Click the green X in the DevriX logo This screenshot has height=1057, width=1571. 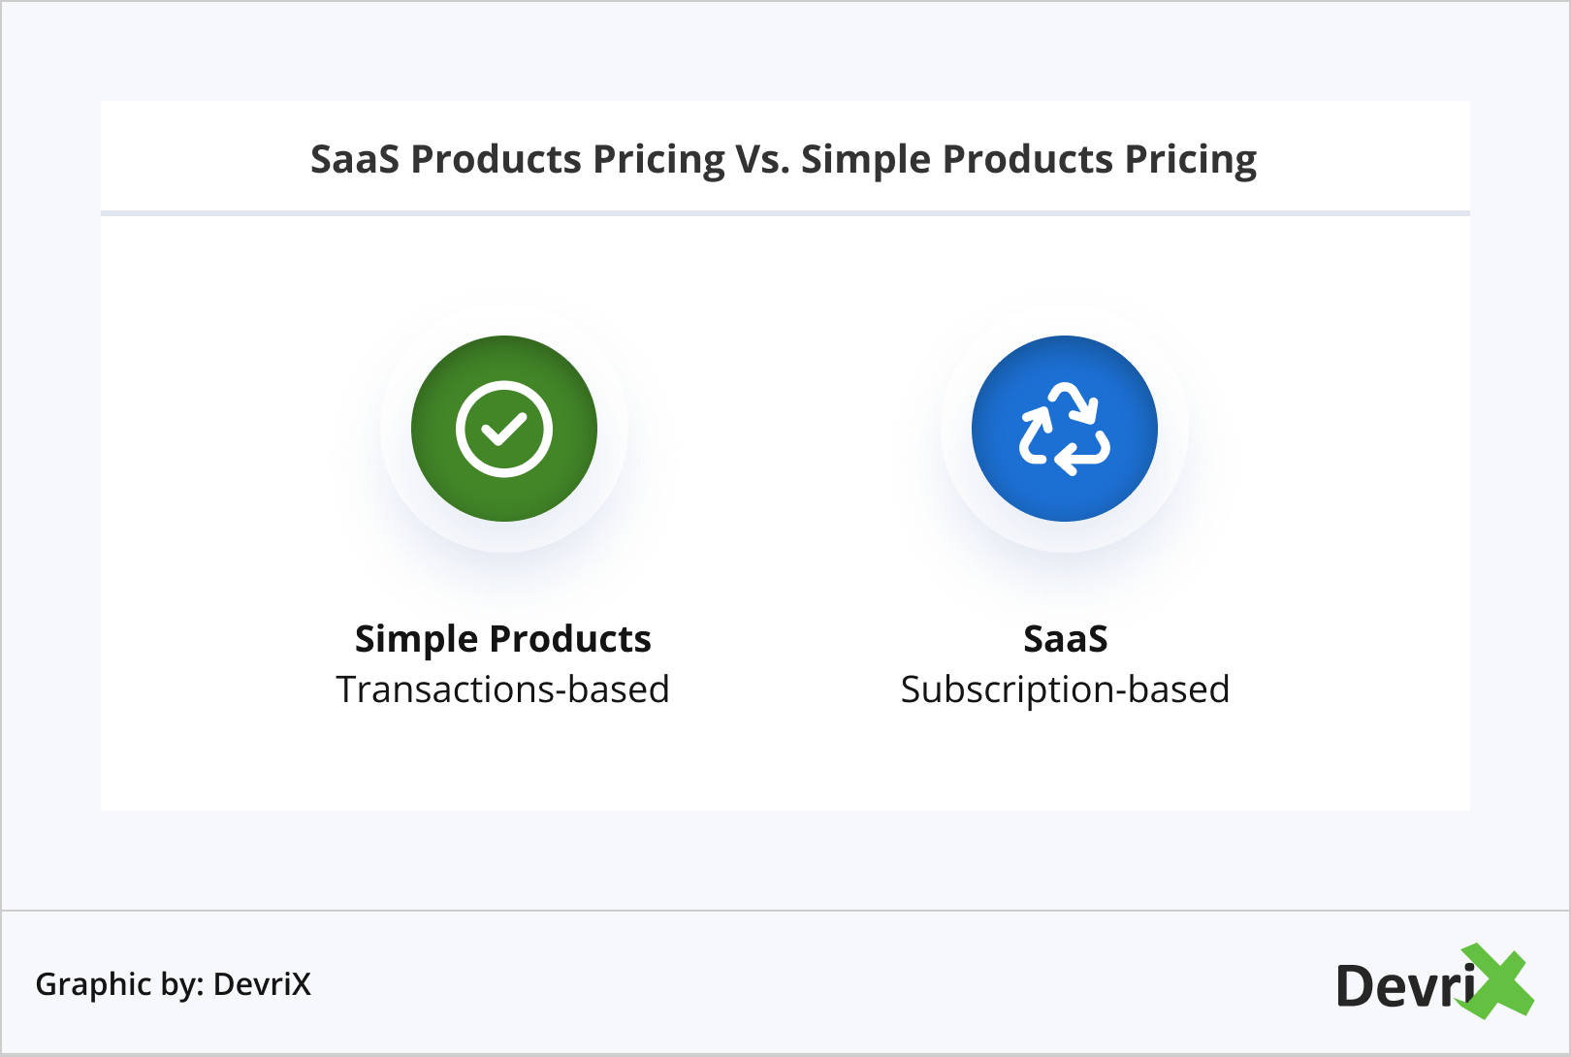pyautogui.click(x=1499, y=981)
